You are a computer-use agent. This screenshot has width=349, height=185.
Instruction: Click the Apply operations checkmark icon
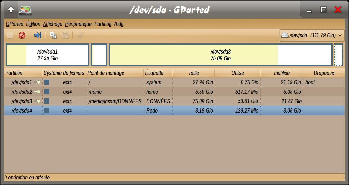pos(80,35)
